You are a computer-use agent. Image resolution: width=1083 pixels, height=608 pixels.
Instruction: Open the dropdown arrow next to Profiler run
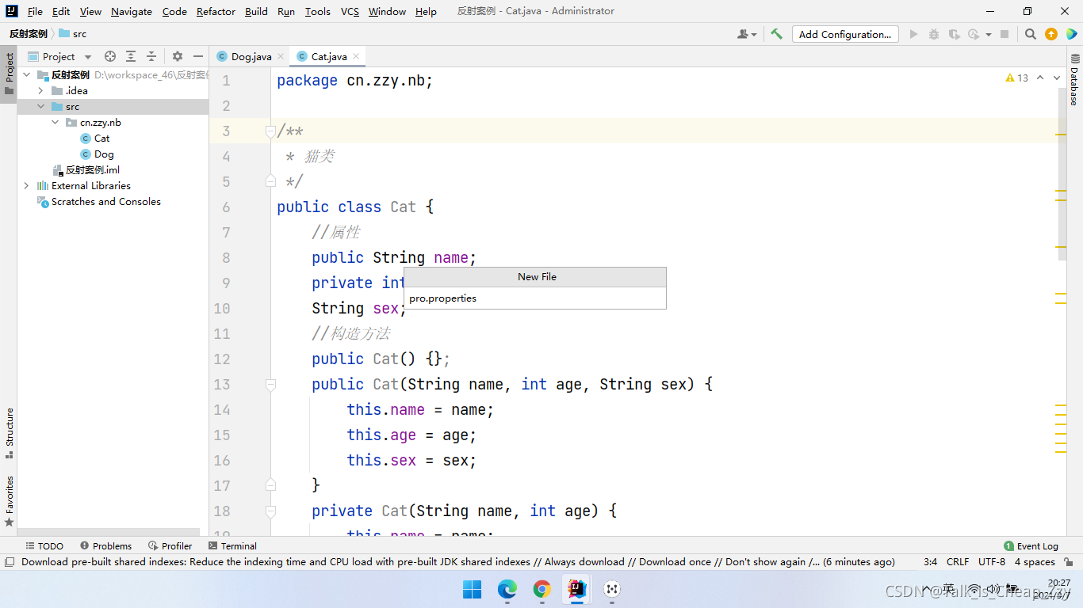point(989,34)
